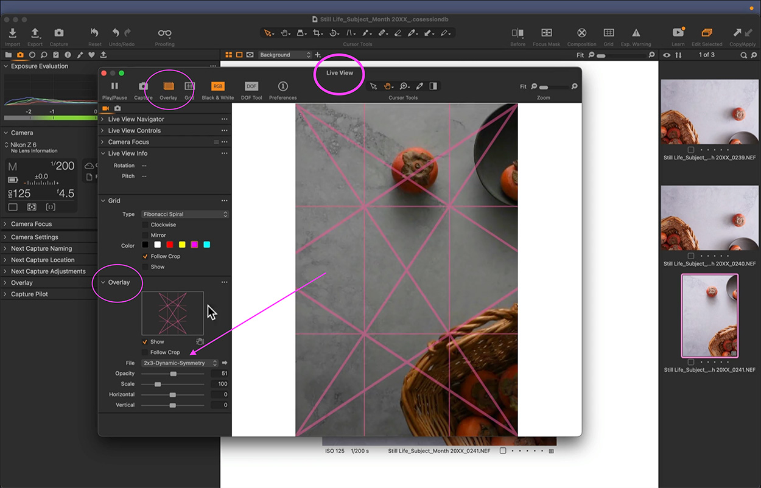Click Fit in the main viewer toolbar

click(580, 55)
